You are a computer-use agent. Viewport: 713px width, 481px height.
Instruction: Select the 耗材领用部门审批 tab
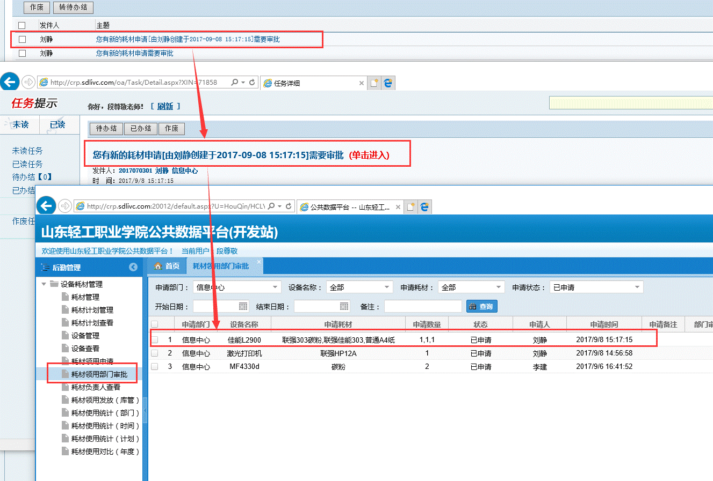pyautogui.click(x=221, y=266)
